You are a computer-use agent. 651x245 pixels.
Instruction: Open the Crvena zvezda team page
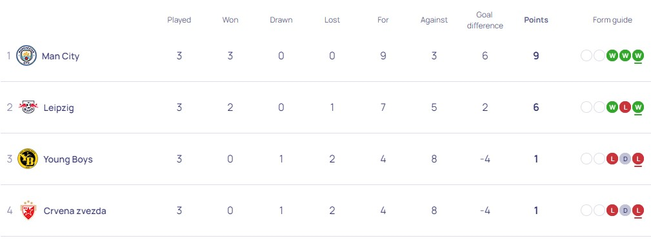pyautogui.click(x=75, y=211)
